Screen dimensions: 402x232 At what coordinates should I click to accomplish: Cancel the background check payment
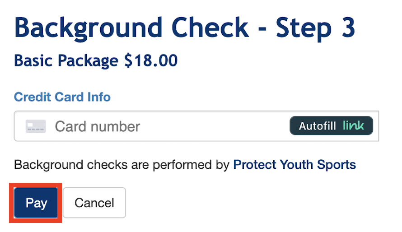[x=94, y=203]
